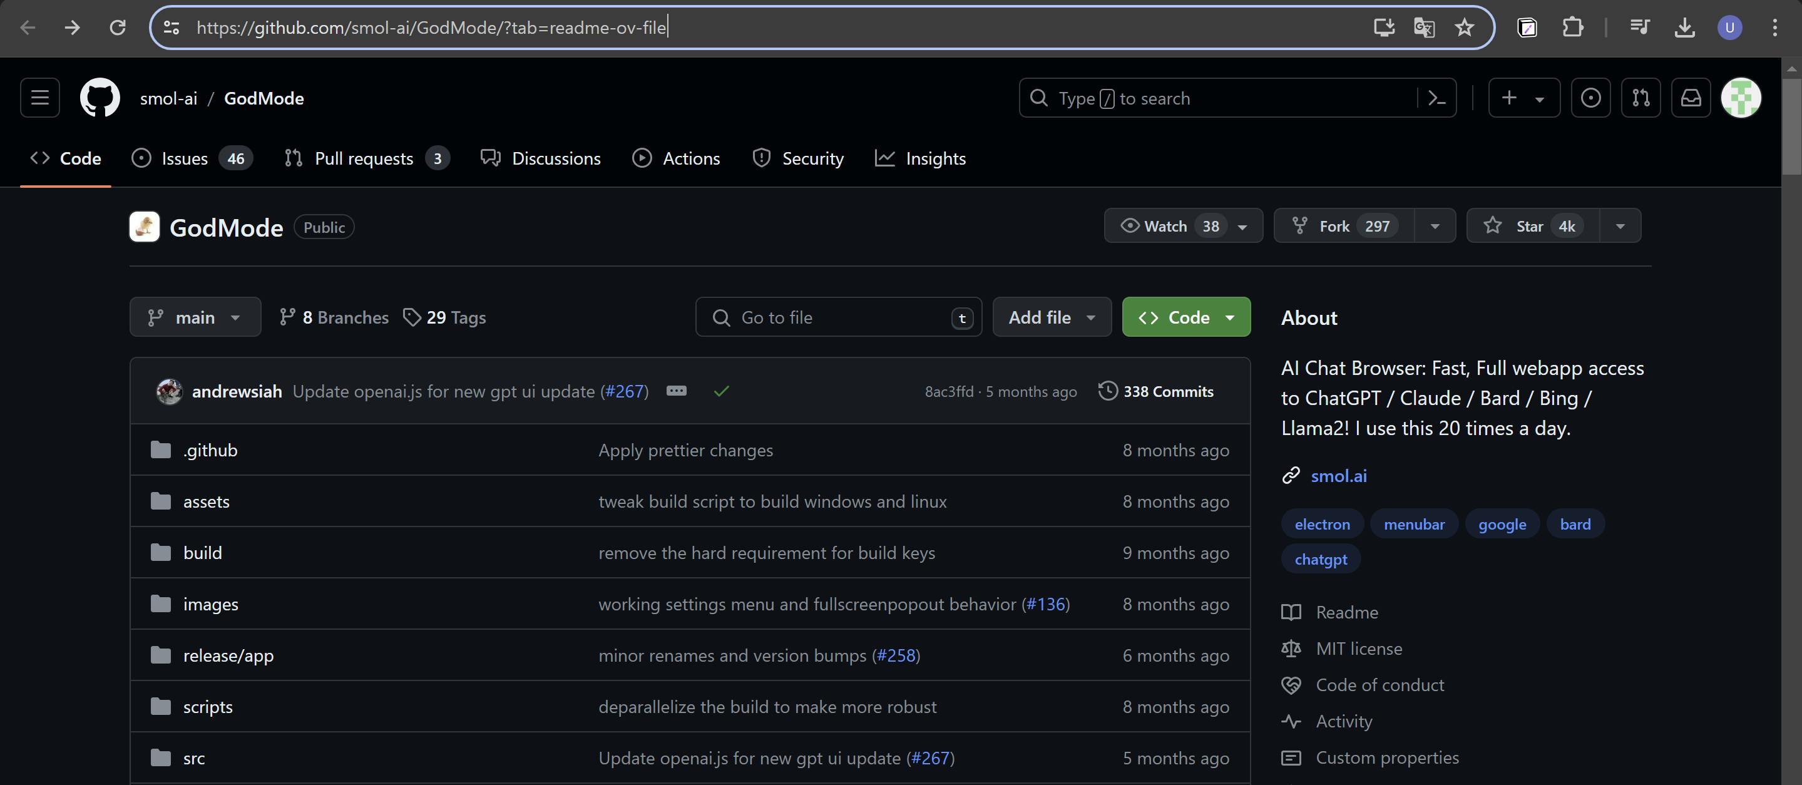
Task: Open the hamburger navigation menu
Action: point(40,98)
